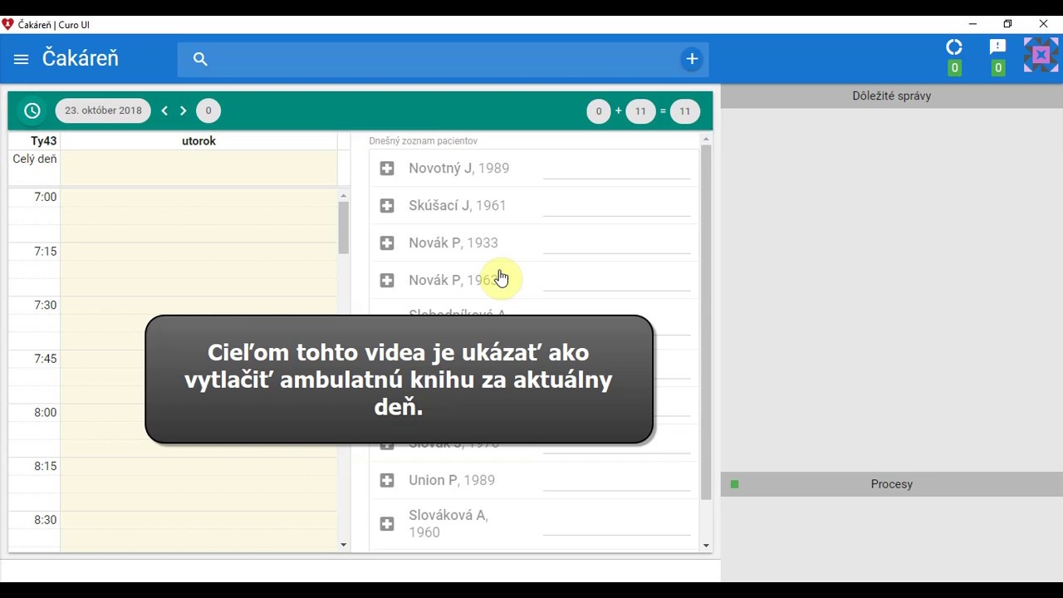Select patient name Slováková A, 1960
This screenshot has height=598, width=1063.
(448, 524)
